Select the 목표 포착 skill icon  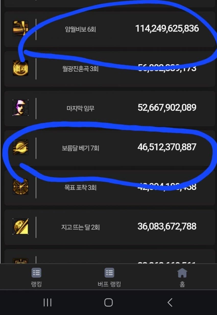[20, 187]
